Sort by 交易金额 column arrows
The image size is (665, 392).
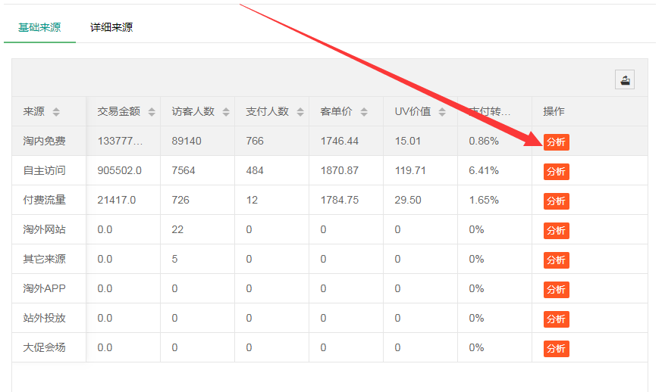[152, 112]
